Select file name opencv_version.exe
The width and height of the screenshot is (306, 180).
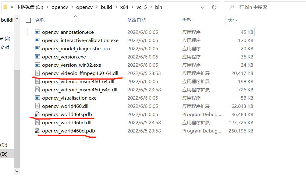64,57
